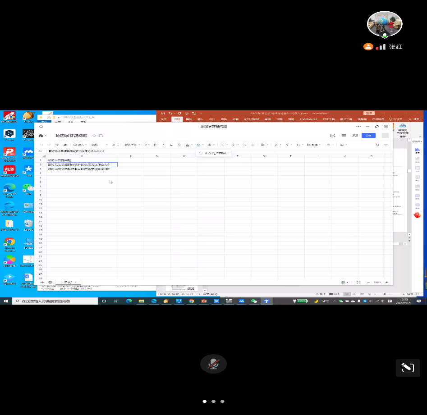Click the screen rotate button
Screen dimensions: 427x415
pos(407,368)
